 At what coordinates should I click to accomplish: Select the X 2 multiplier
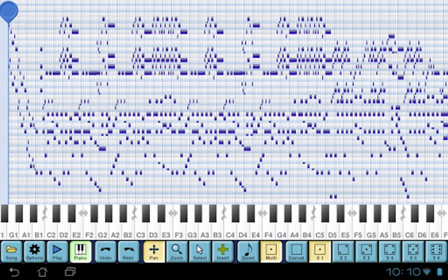tap(343, 251)
